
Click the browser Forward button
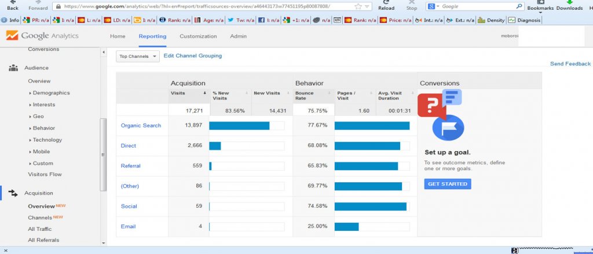(38, 5)
